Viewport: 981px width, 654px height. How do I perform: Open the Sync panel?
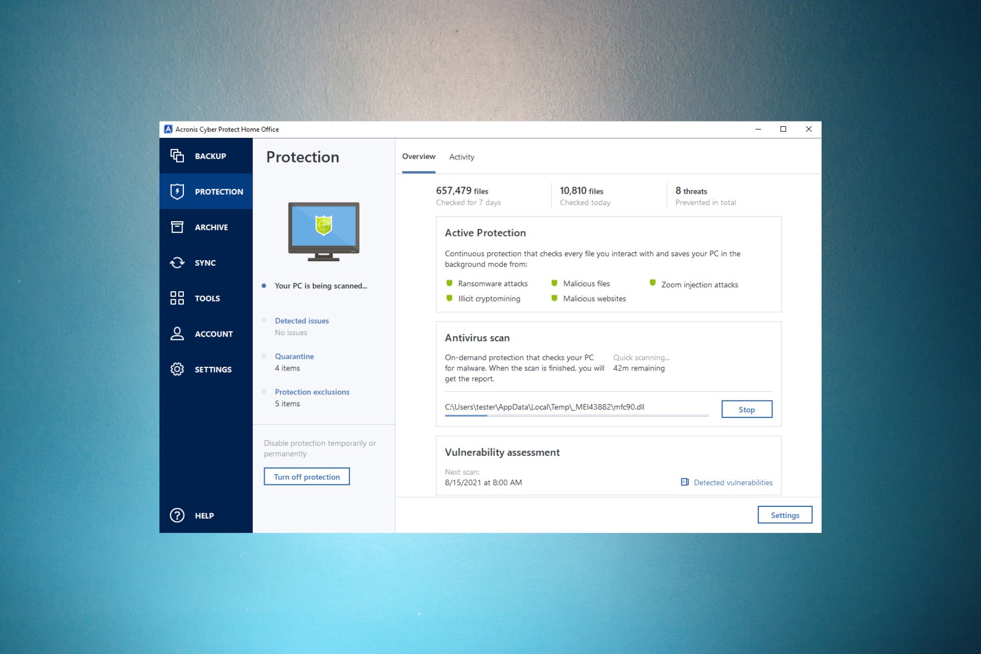(206, 262)
